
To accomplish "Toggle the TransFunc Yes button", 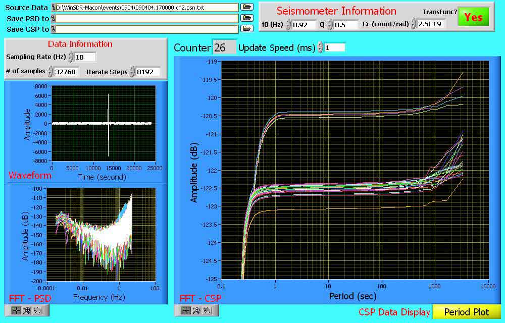I will coord(473,17).
